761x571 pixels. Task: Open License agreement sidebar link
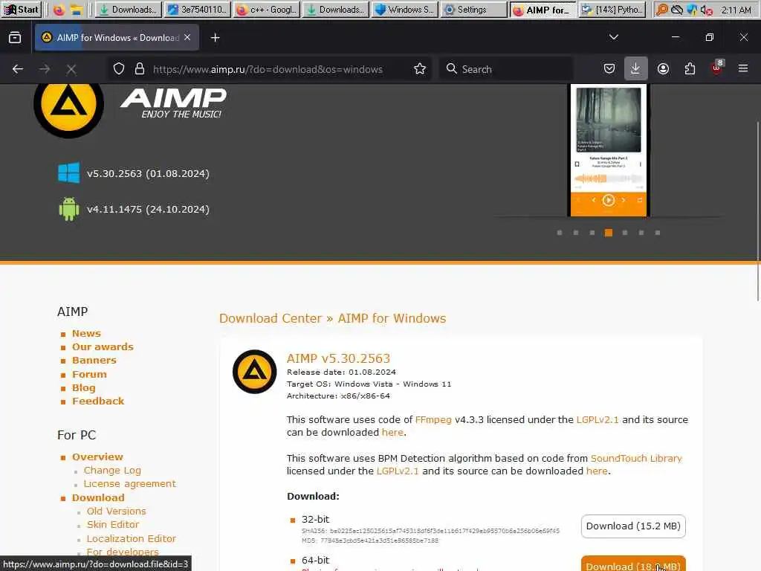(x=129, y=484)
